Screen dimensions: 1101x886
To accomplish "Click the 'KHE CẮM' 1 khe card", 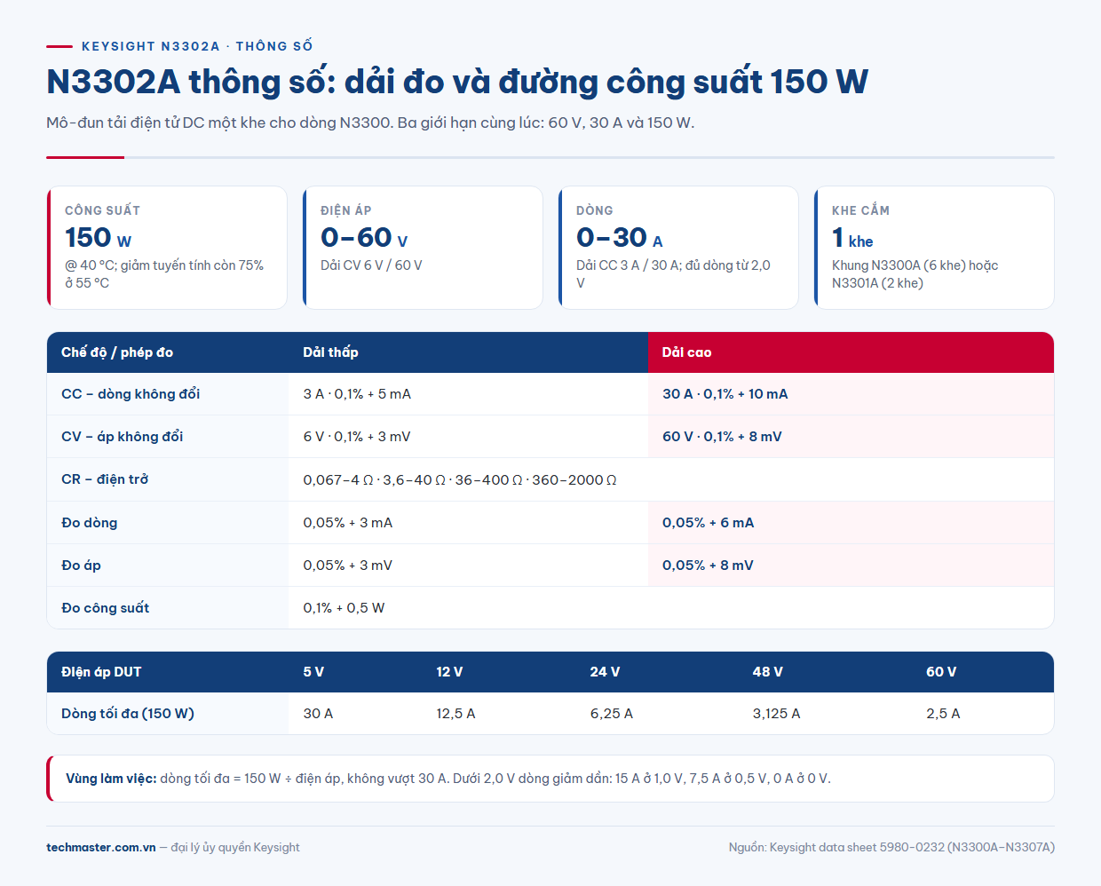I will coord(934,248).
